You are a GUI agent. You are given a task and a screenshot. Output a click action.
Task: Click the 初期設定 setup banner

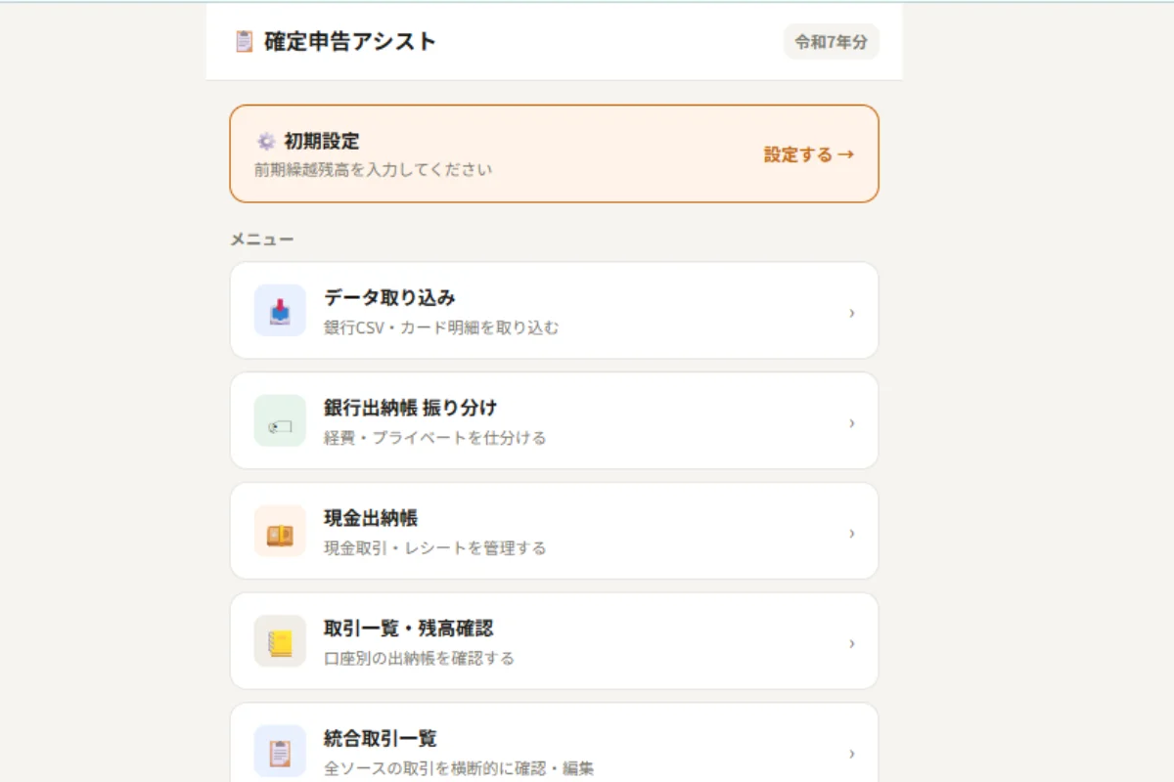(554, 154)
